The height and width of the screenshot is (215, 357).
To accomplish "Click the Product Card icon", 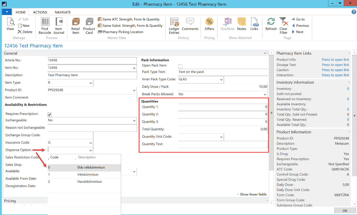I will (89, 22).
